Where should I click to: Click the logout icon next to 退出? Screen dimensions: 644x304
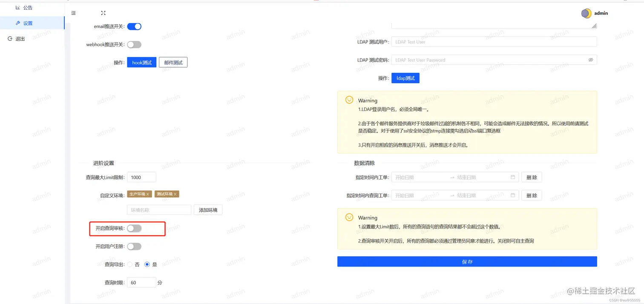(x=9, y=38)
